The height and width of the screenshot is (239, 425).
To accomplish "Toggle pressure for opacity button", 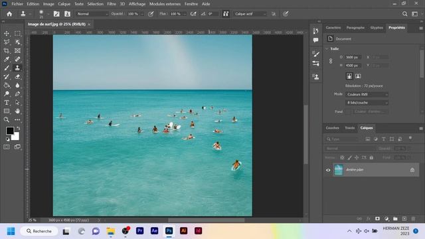I will click(151, 14).
